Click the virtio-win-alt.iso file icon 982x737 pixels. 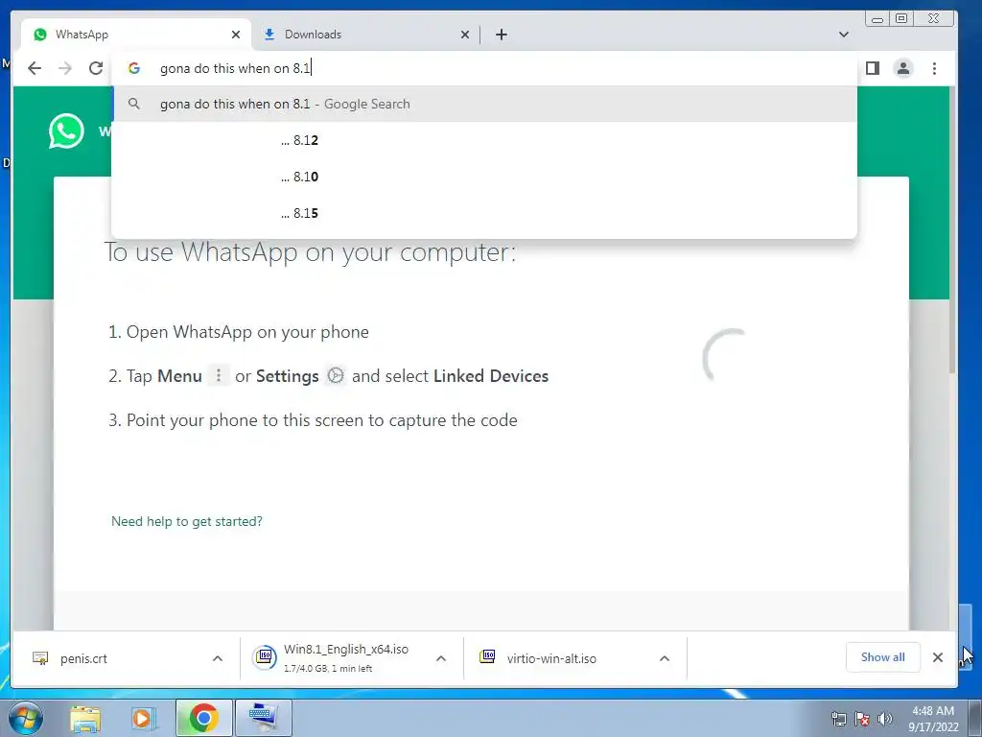tap(487, 656)
